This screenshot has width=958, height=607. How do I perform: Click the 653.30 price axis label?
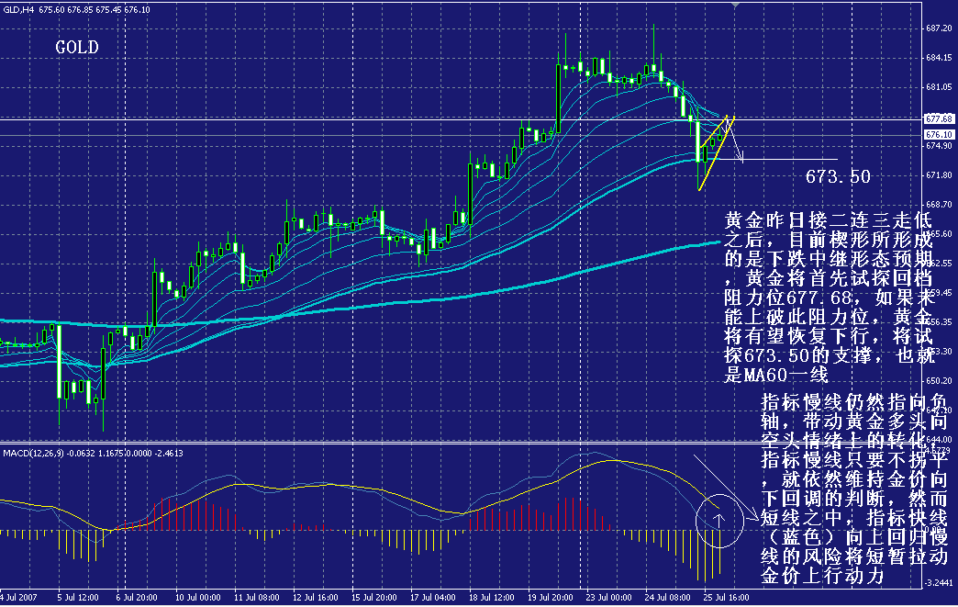[x=939, y=351]
